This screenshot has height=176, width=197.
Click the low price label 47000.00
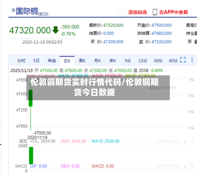43,133
